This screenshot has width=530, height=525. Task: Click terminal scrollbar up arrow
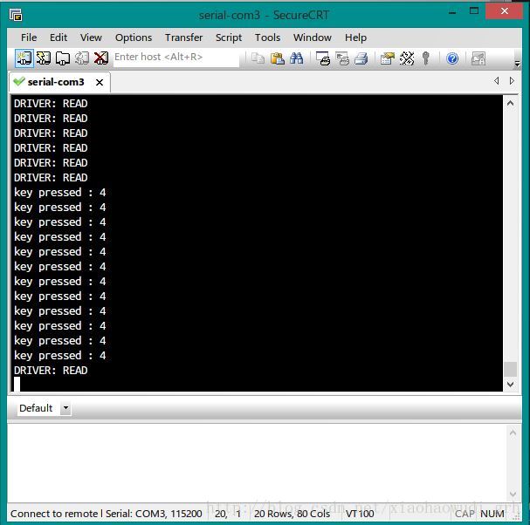coord(511,103)
